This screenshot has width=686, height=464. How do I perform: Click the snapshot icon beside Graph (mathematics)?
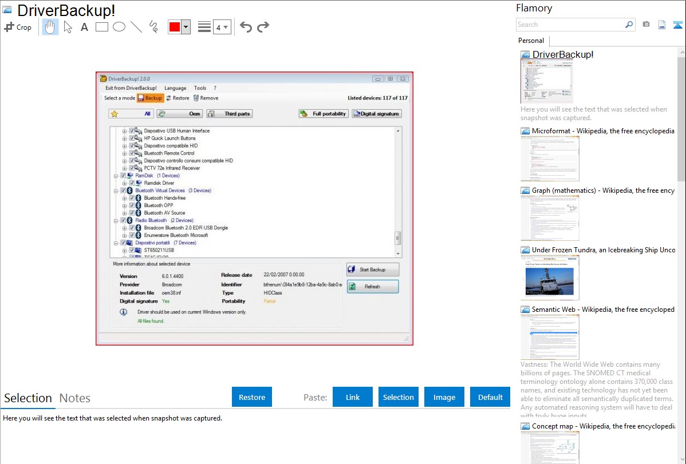tap(525, 191)
